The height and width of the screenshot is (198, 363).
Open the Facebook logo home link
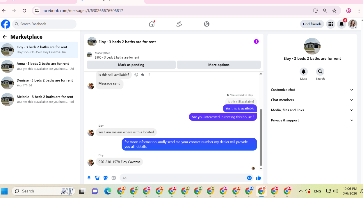6,24
